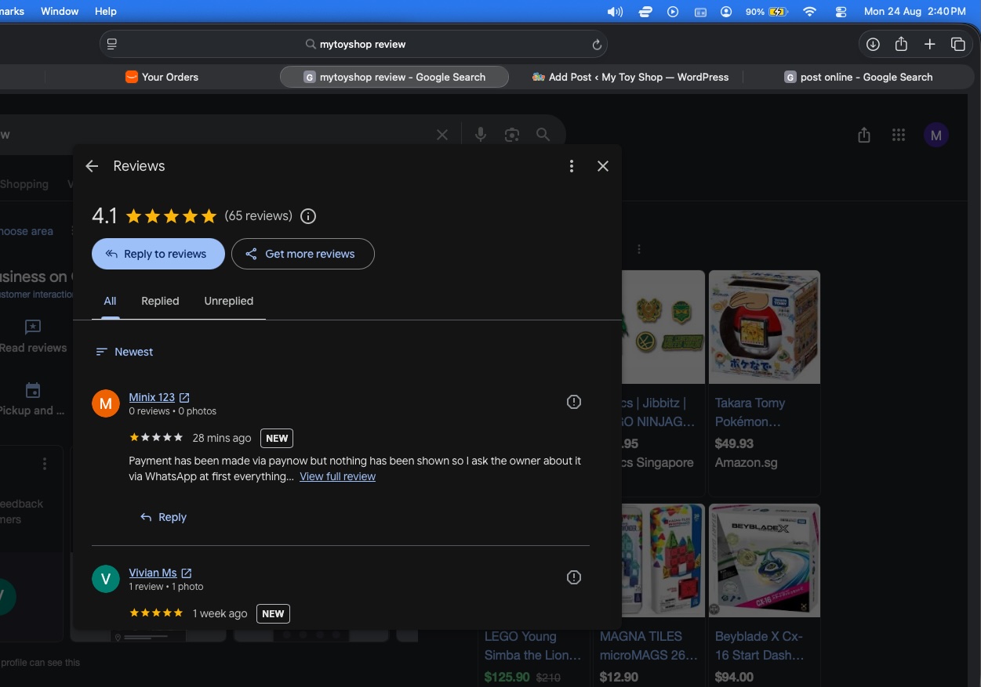This screenshot has height=687, width=981.
Task: Clear the Google search box with X
Action: (442, 135)
